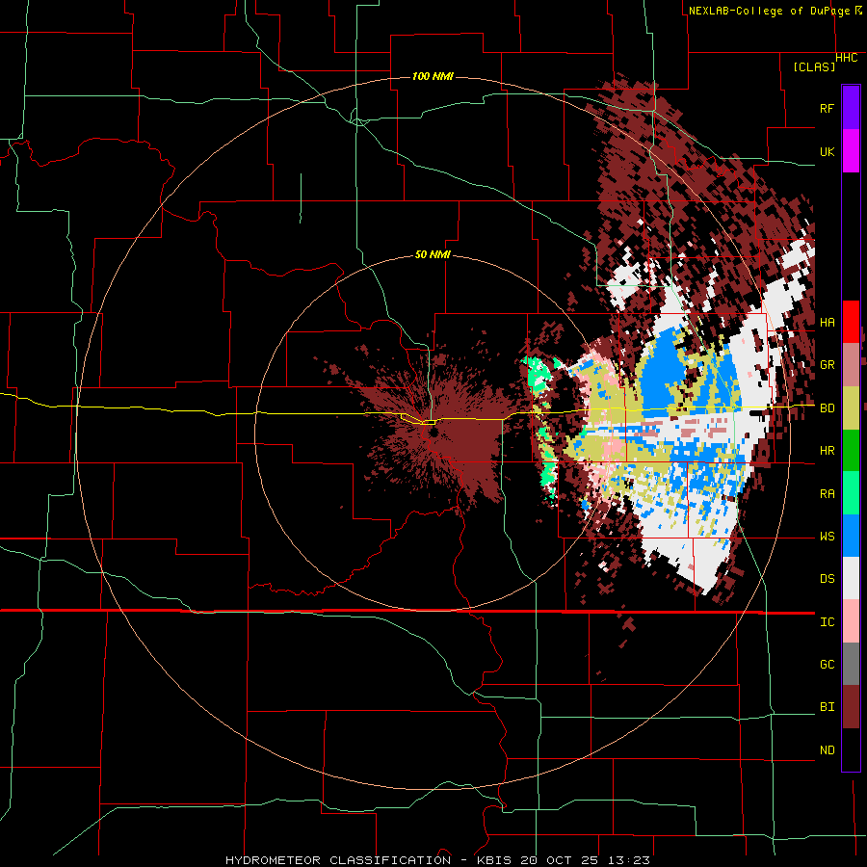
Task: Click the IC legend label
Action: tap(827, 621)
